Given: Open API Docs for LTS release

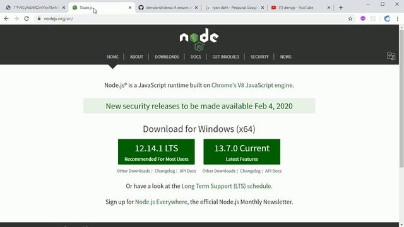Looking at the screenshot, I should [188, 171].
